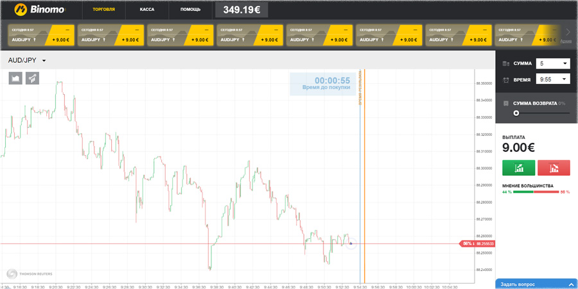Open the ВРЕМЯ expiry time dropdown
The image size is (578, 289).
(553, 79)
